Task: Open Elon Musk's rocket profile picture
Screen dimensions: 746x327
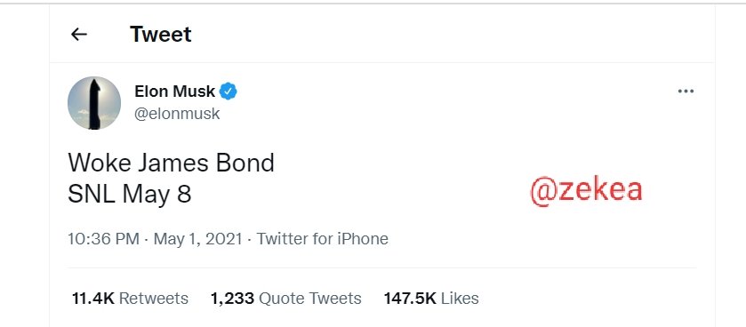Action: click(94, 103)
